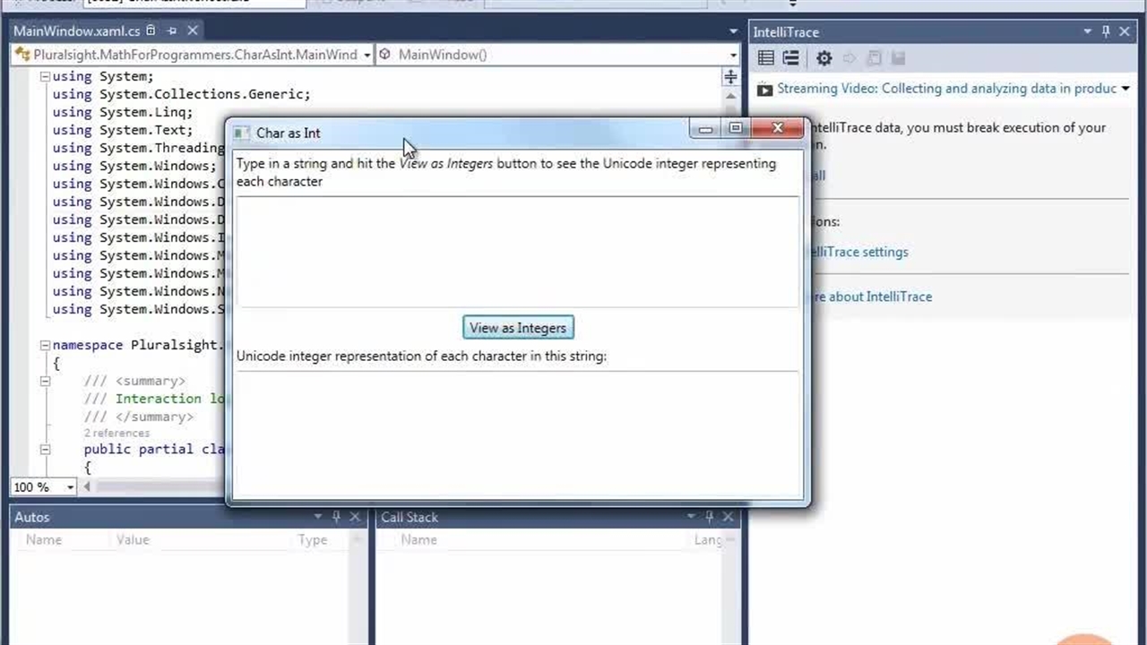Image resolution: width=1147 pixels, height=645 pixels.
Task: Open the IntelliTrace settings gear
Action: coord(824,58)
